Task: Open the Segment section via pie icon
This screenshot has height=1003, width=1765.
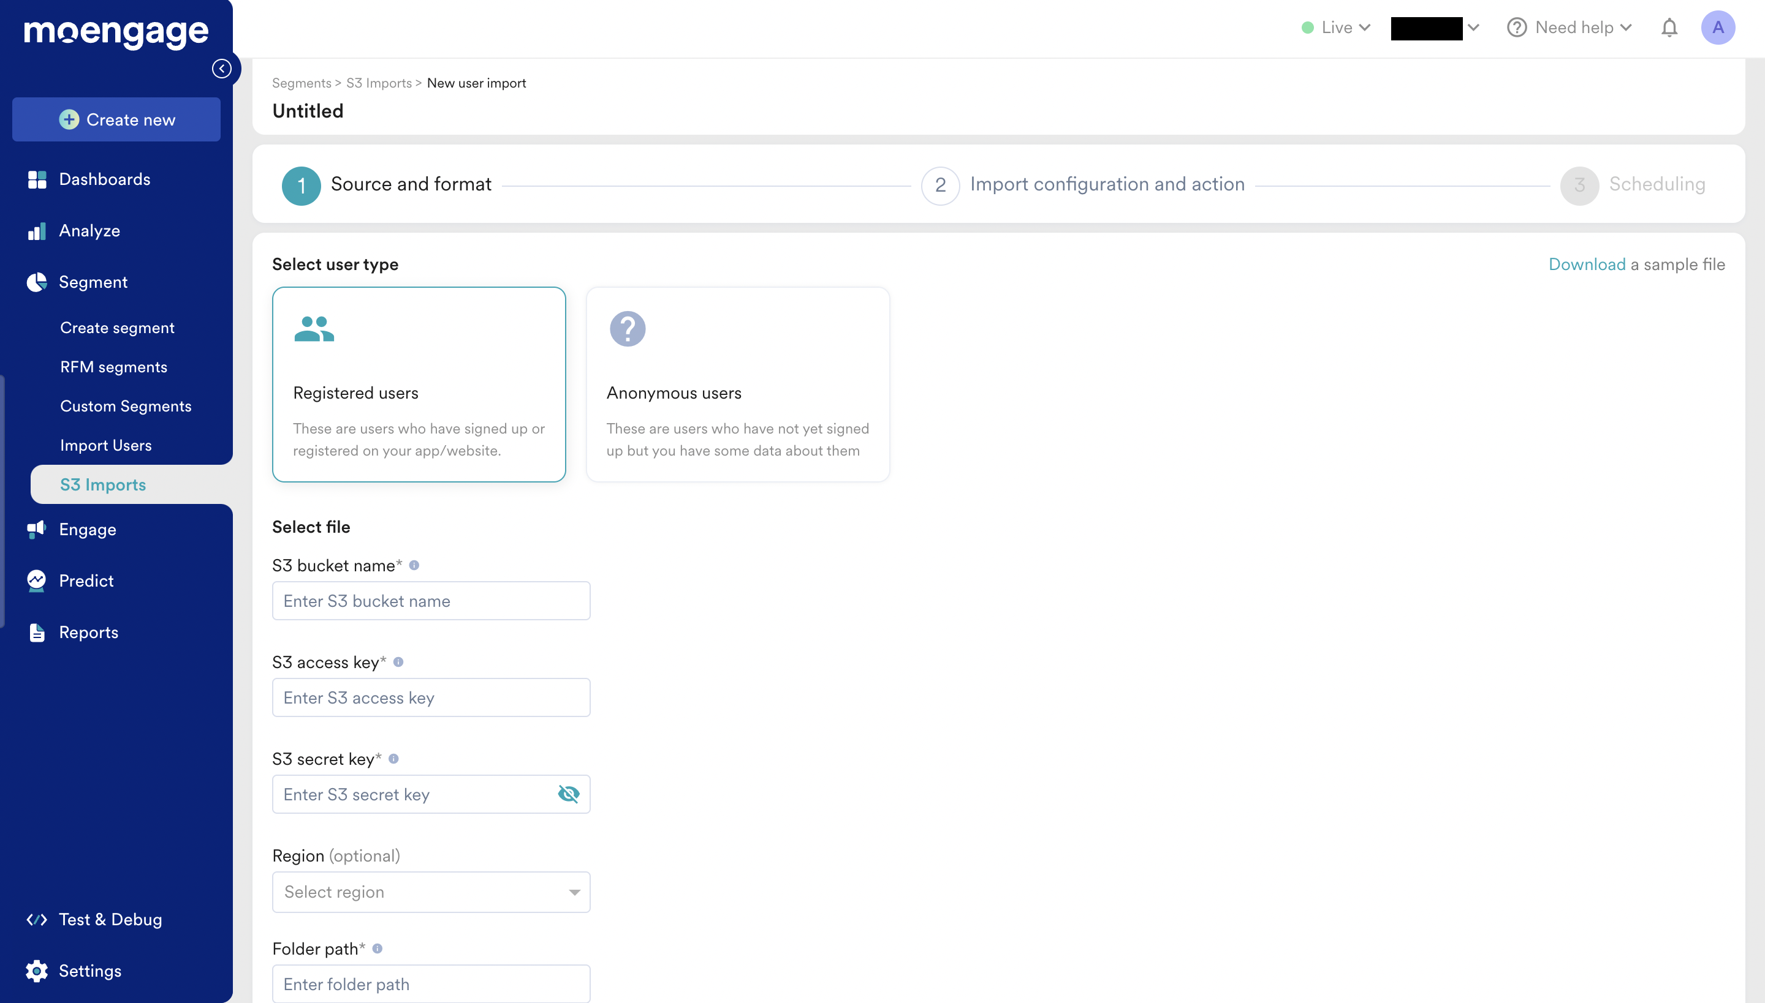Action: point(37,282)
